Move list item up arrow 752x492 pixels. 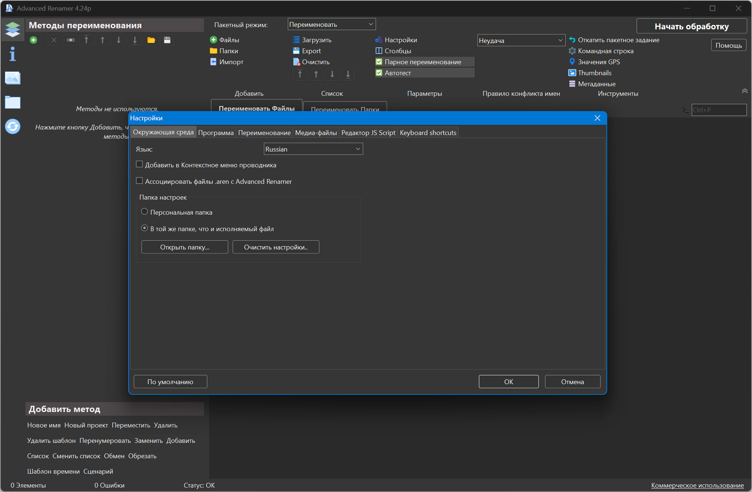(316, 74)
